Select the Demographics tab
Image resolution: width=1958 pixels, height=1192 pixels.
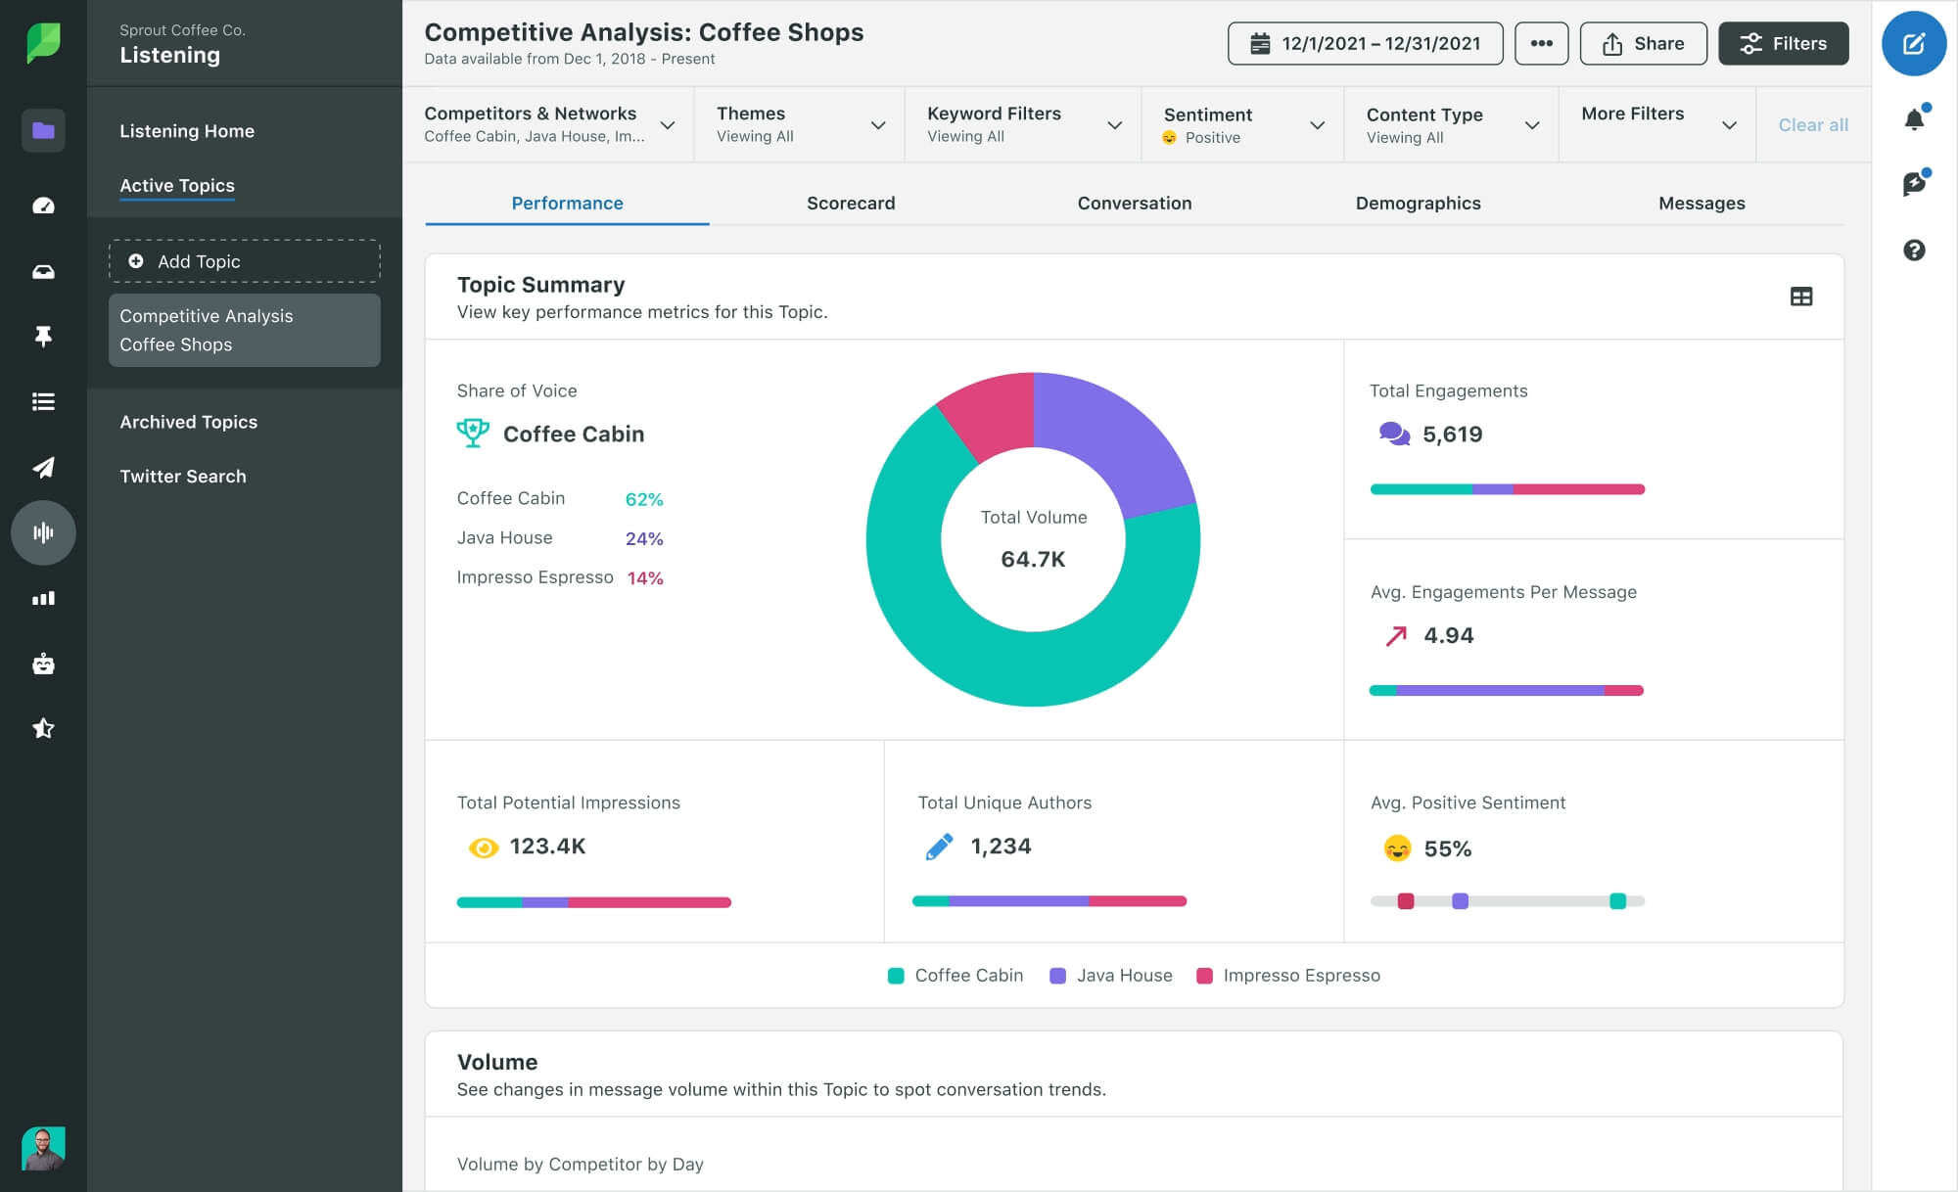(1417, 203)
